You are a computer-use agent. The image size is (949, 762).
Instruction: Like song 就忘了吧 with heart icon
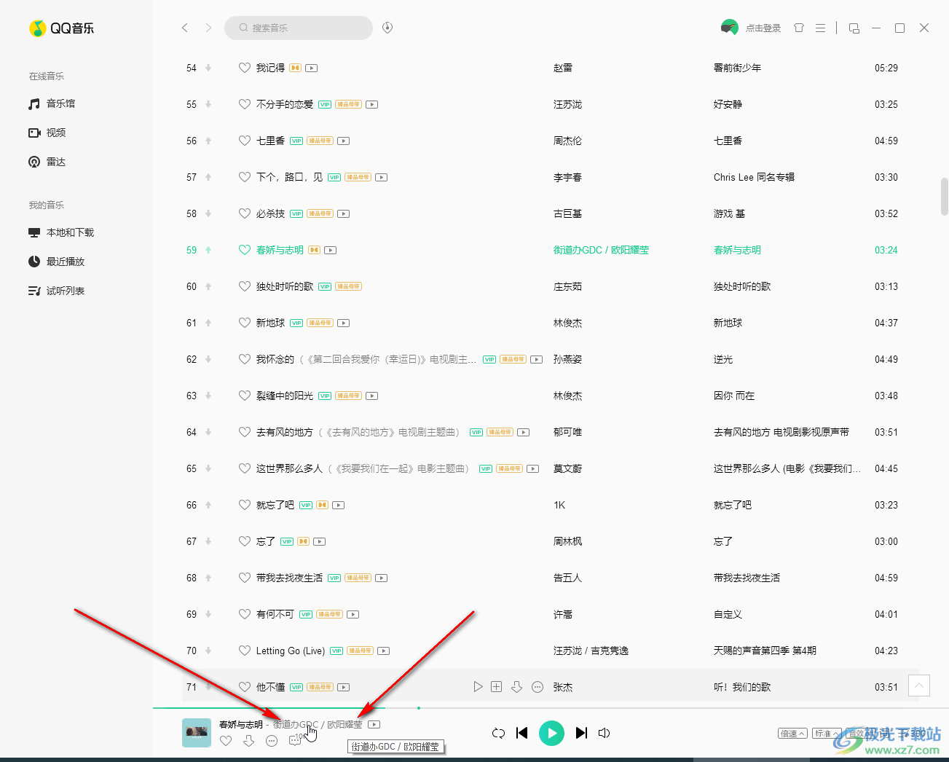245,505
